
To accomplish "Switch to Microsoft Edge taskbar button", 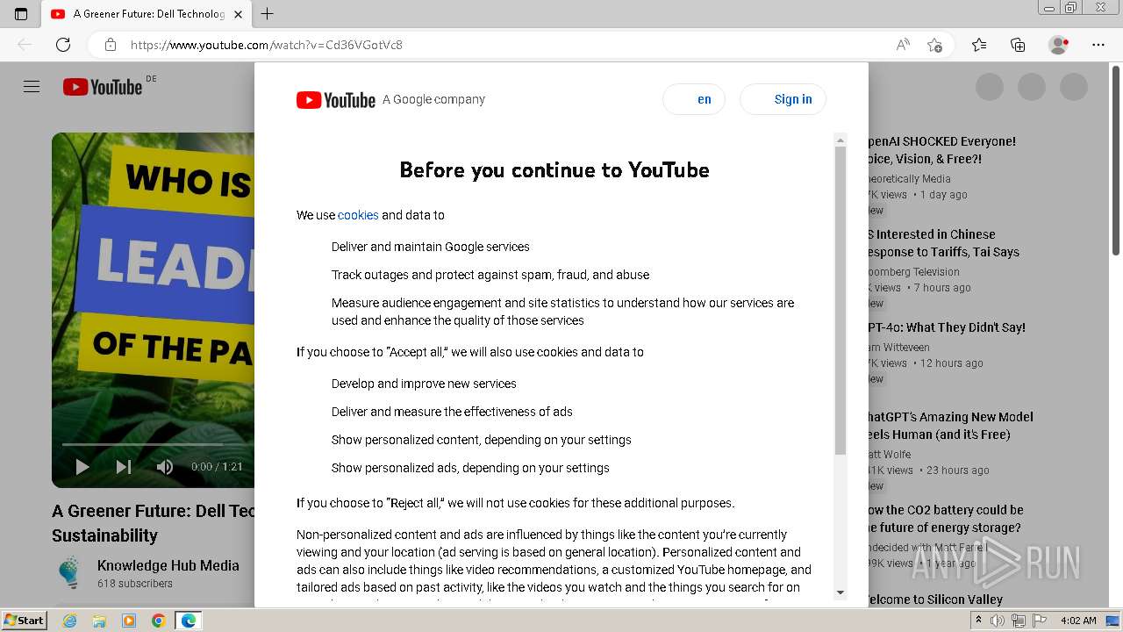I will 189,621.
